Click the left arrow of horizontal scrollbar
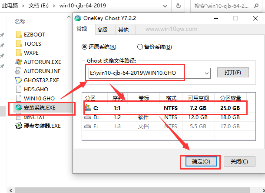The image size is (265, 193). (x=11, y=190)
